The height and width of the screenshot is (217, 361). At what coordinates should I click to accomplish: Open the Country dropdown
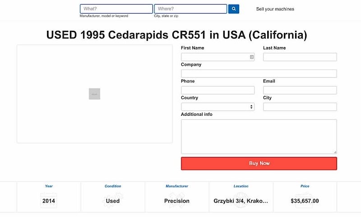[218, 107]
